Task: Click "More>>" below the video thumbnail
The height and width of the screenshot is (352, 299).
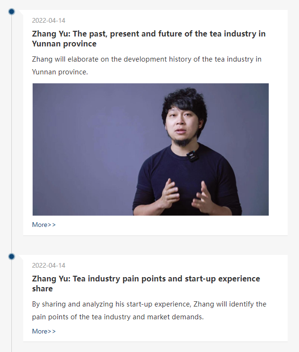Action: (x=44, y=225)
